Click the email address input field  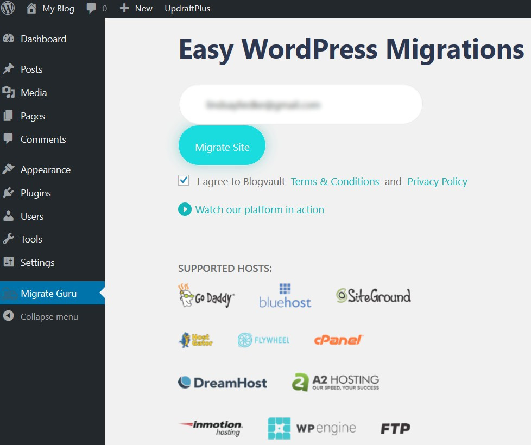click(301, 104)
